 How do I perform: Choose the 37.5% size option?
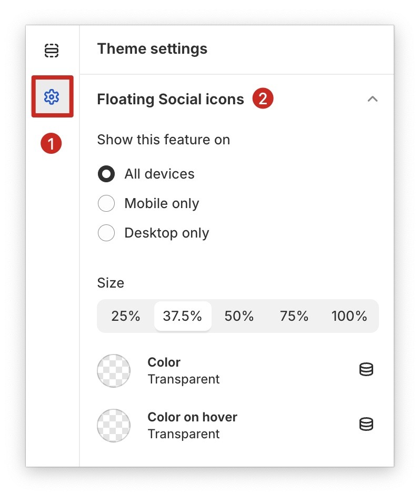pos(183,316)
